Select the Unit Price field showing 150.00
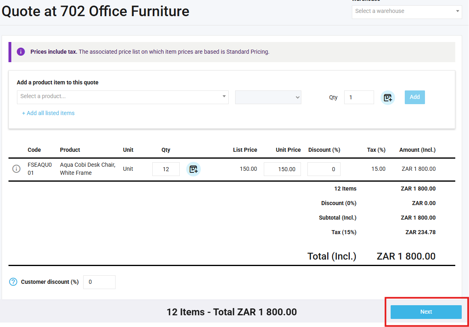Viewport: 469px width, 327px height. (282, 169)
